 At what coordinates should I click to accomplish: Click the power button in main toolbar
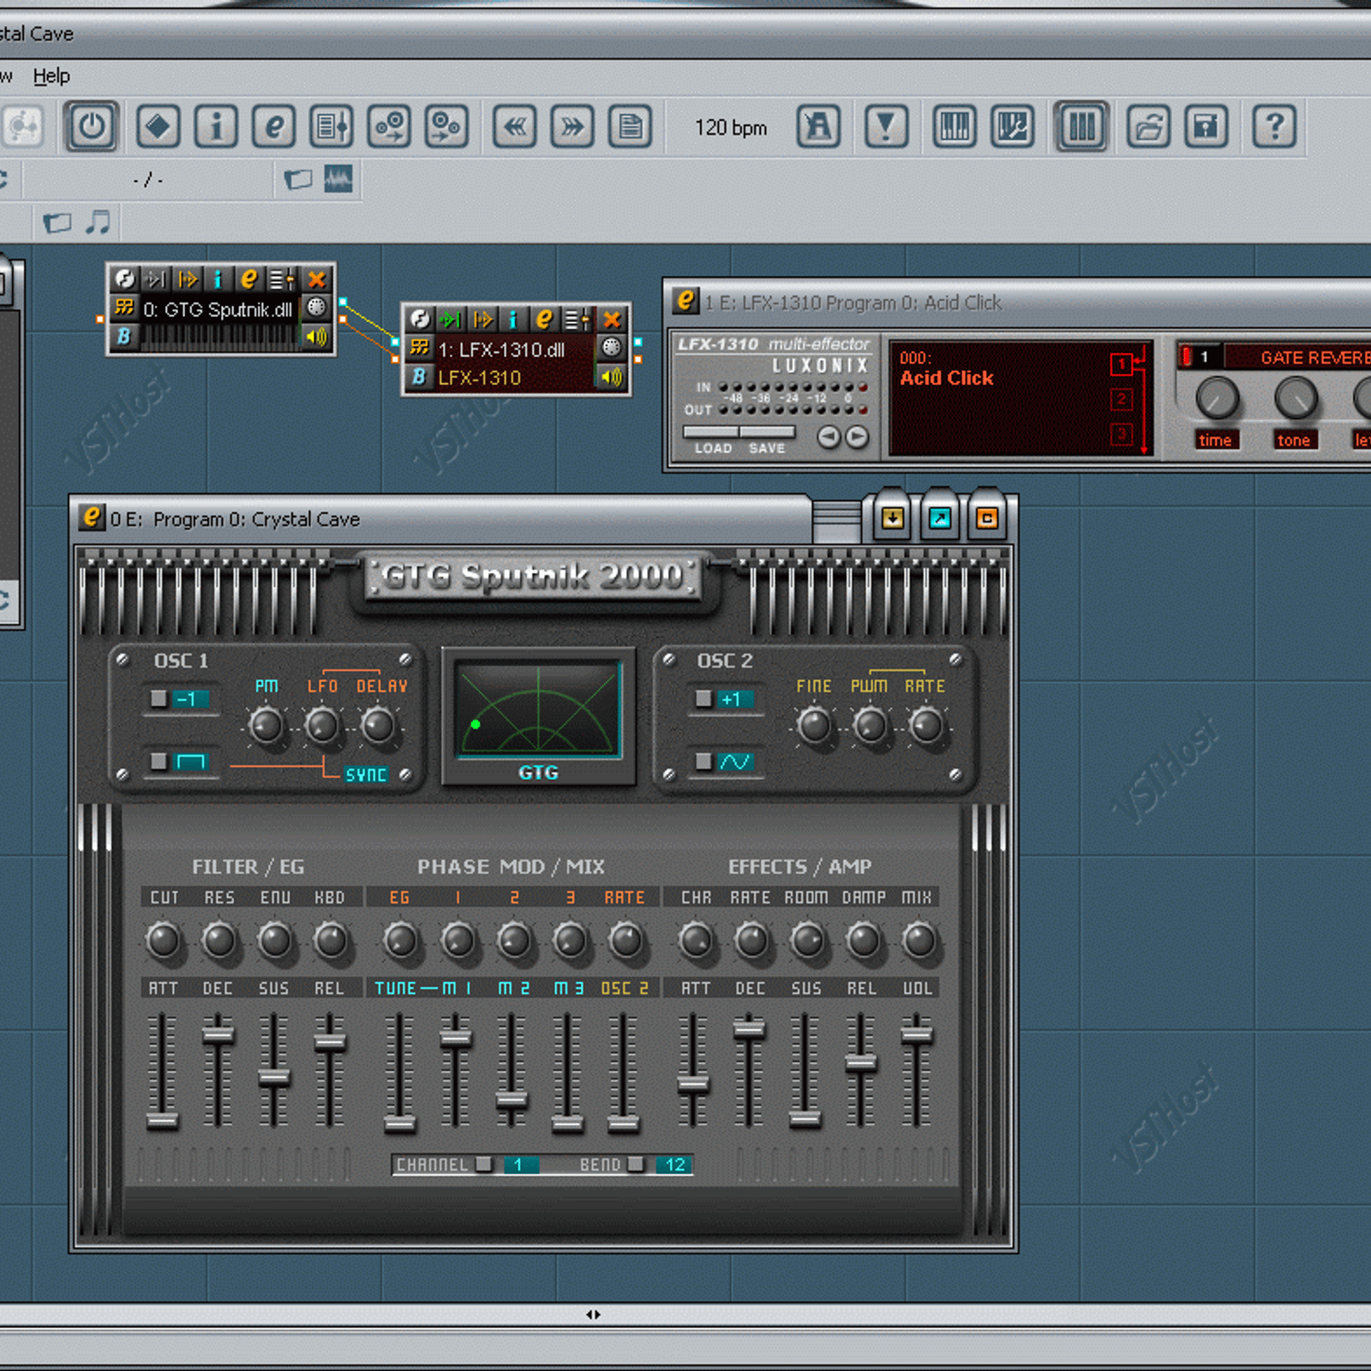click(x=92, y=128)
